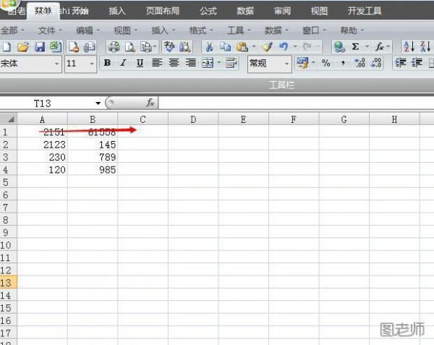Image resolution: width=434 pixels, height=345 pixels.
Task: Click the Cut scissors icon
Action: [x=209, y=47]
